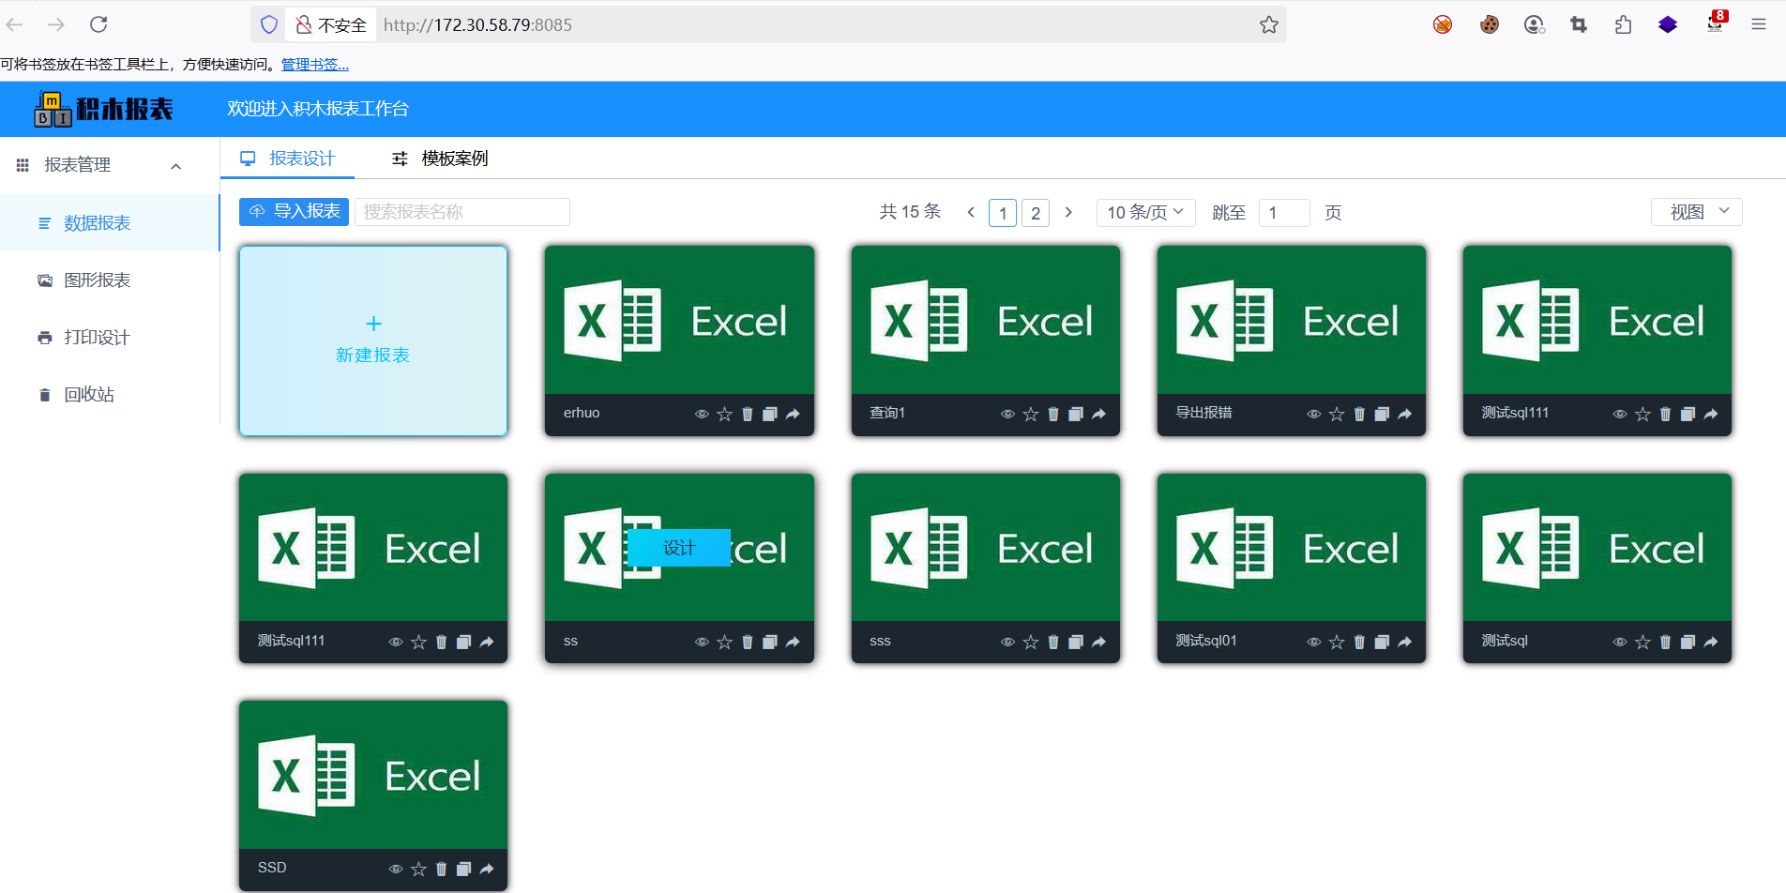Delete the SSD report with trash icon
This screenshot has height=893, width=1786.
[x=441, y=870]
